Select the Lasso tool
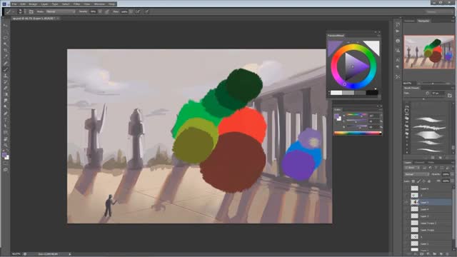 (x=6, y=38)
